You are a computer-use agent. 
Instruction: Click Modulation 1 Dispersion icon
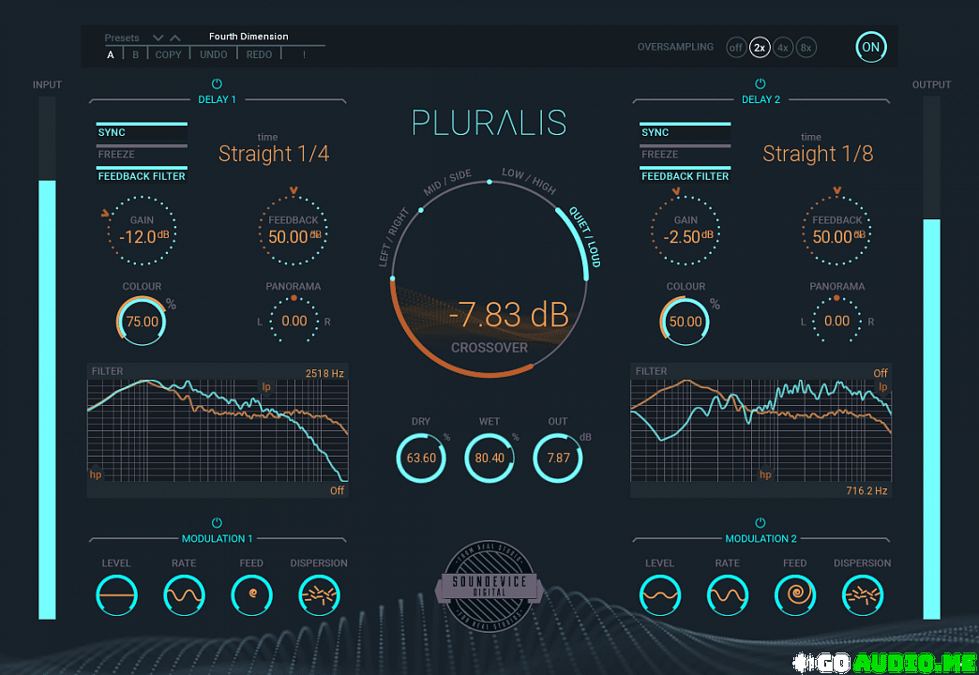point(319,595)
